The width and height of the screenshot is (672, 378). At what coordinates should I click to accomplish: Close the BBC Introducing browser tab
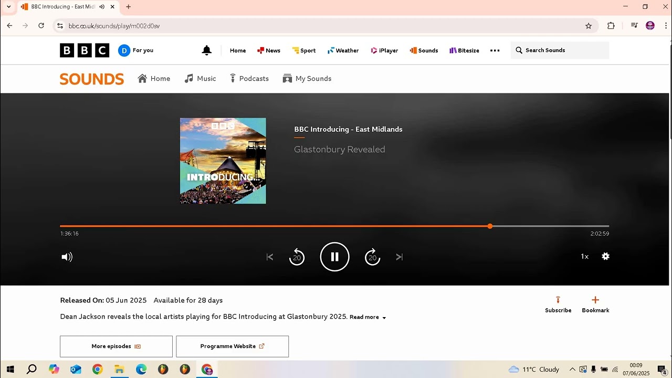tap(112, 7)
